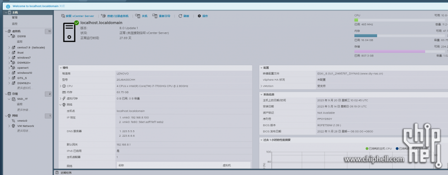The width and height of the screenshot is (448, 175).
Task: Click the vmnic0 adapter icon
Action: pyautogui.click(x=13, y=121)
